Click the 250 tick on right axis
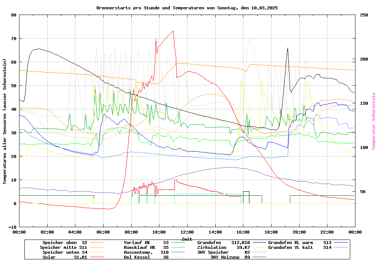Viewport: 384px width, 262px height. pos(364,15)
